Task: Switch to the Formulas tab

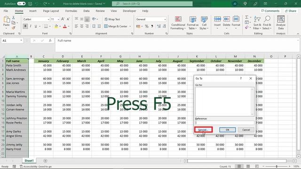Action: 71,11
